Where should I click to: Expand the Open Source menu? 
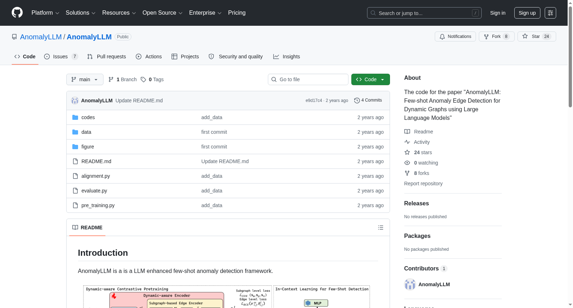coord(163,13)
